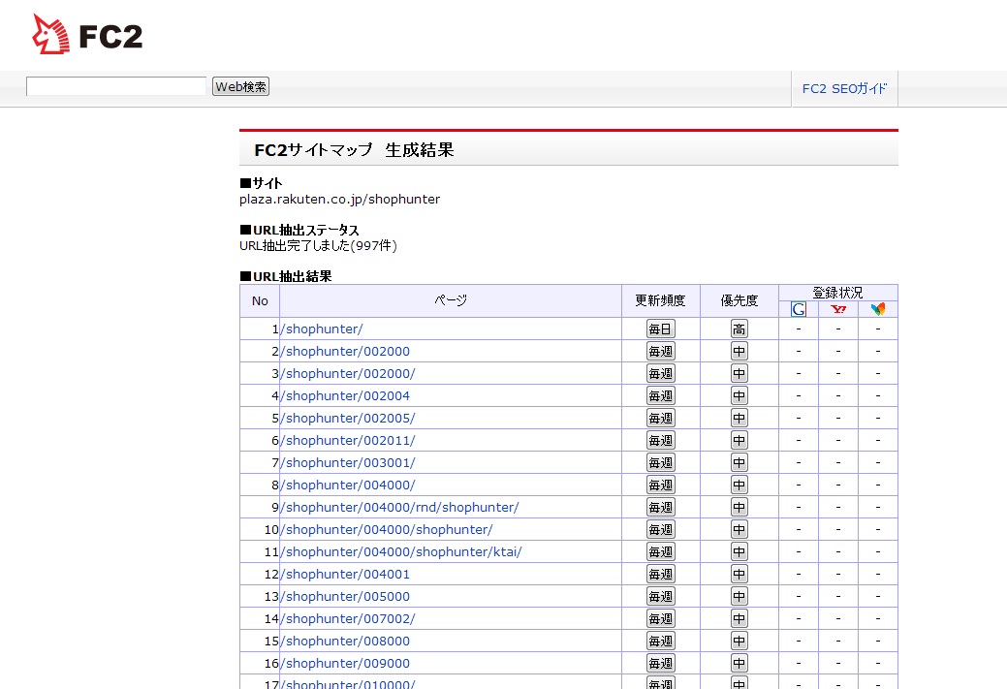This screenshot has height=689, width=1007.
Task: Click 毎週 frequency button for /shophunter/003001/
Action: click(660, 463)
